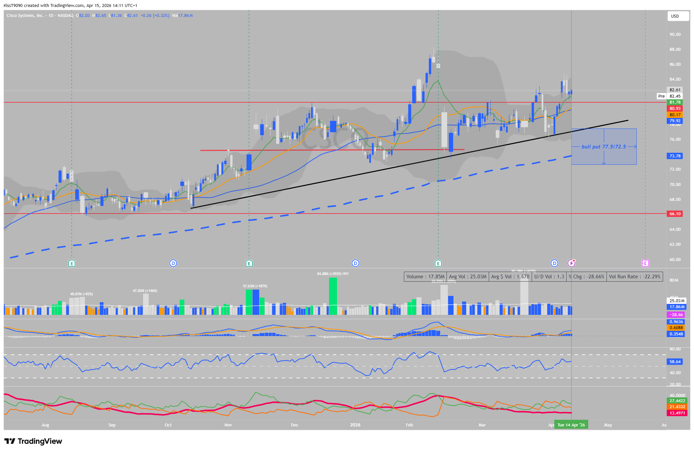Screen dimensions: 694x452
Task: Open the February earnings E marker
Action: 438,263
